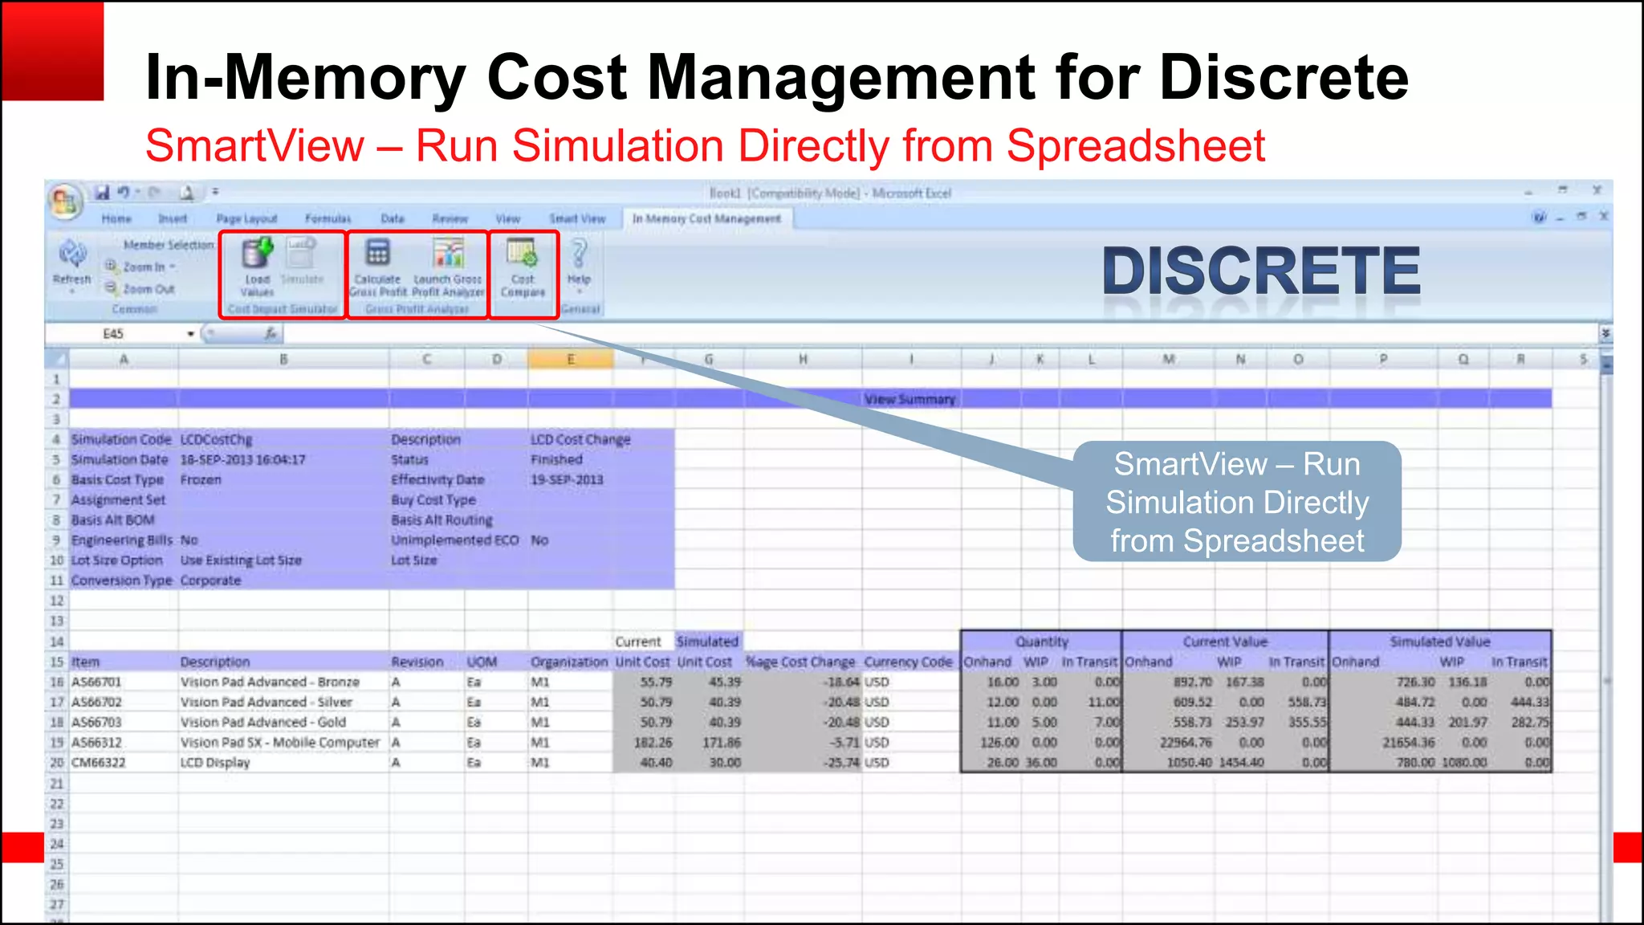Click the Frozen basis cost type cell
The width and height of the screenshot is (1644, 925).
tap(283, 479)
